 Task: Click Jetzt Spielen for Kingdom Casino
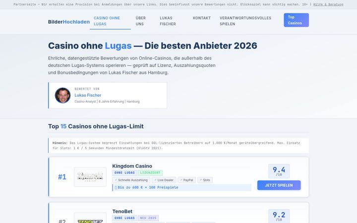[279, 185]
